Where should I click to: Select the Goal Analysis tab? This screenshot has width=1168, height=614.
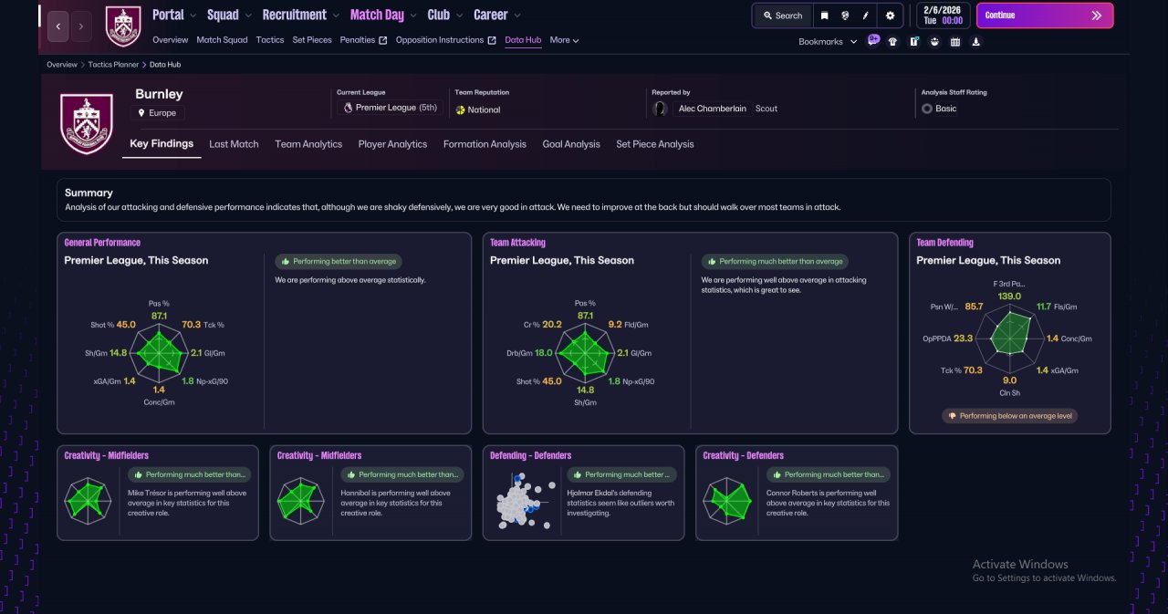click(x=571, y=144)
